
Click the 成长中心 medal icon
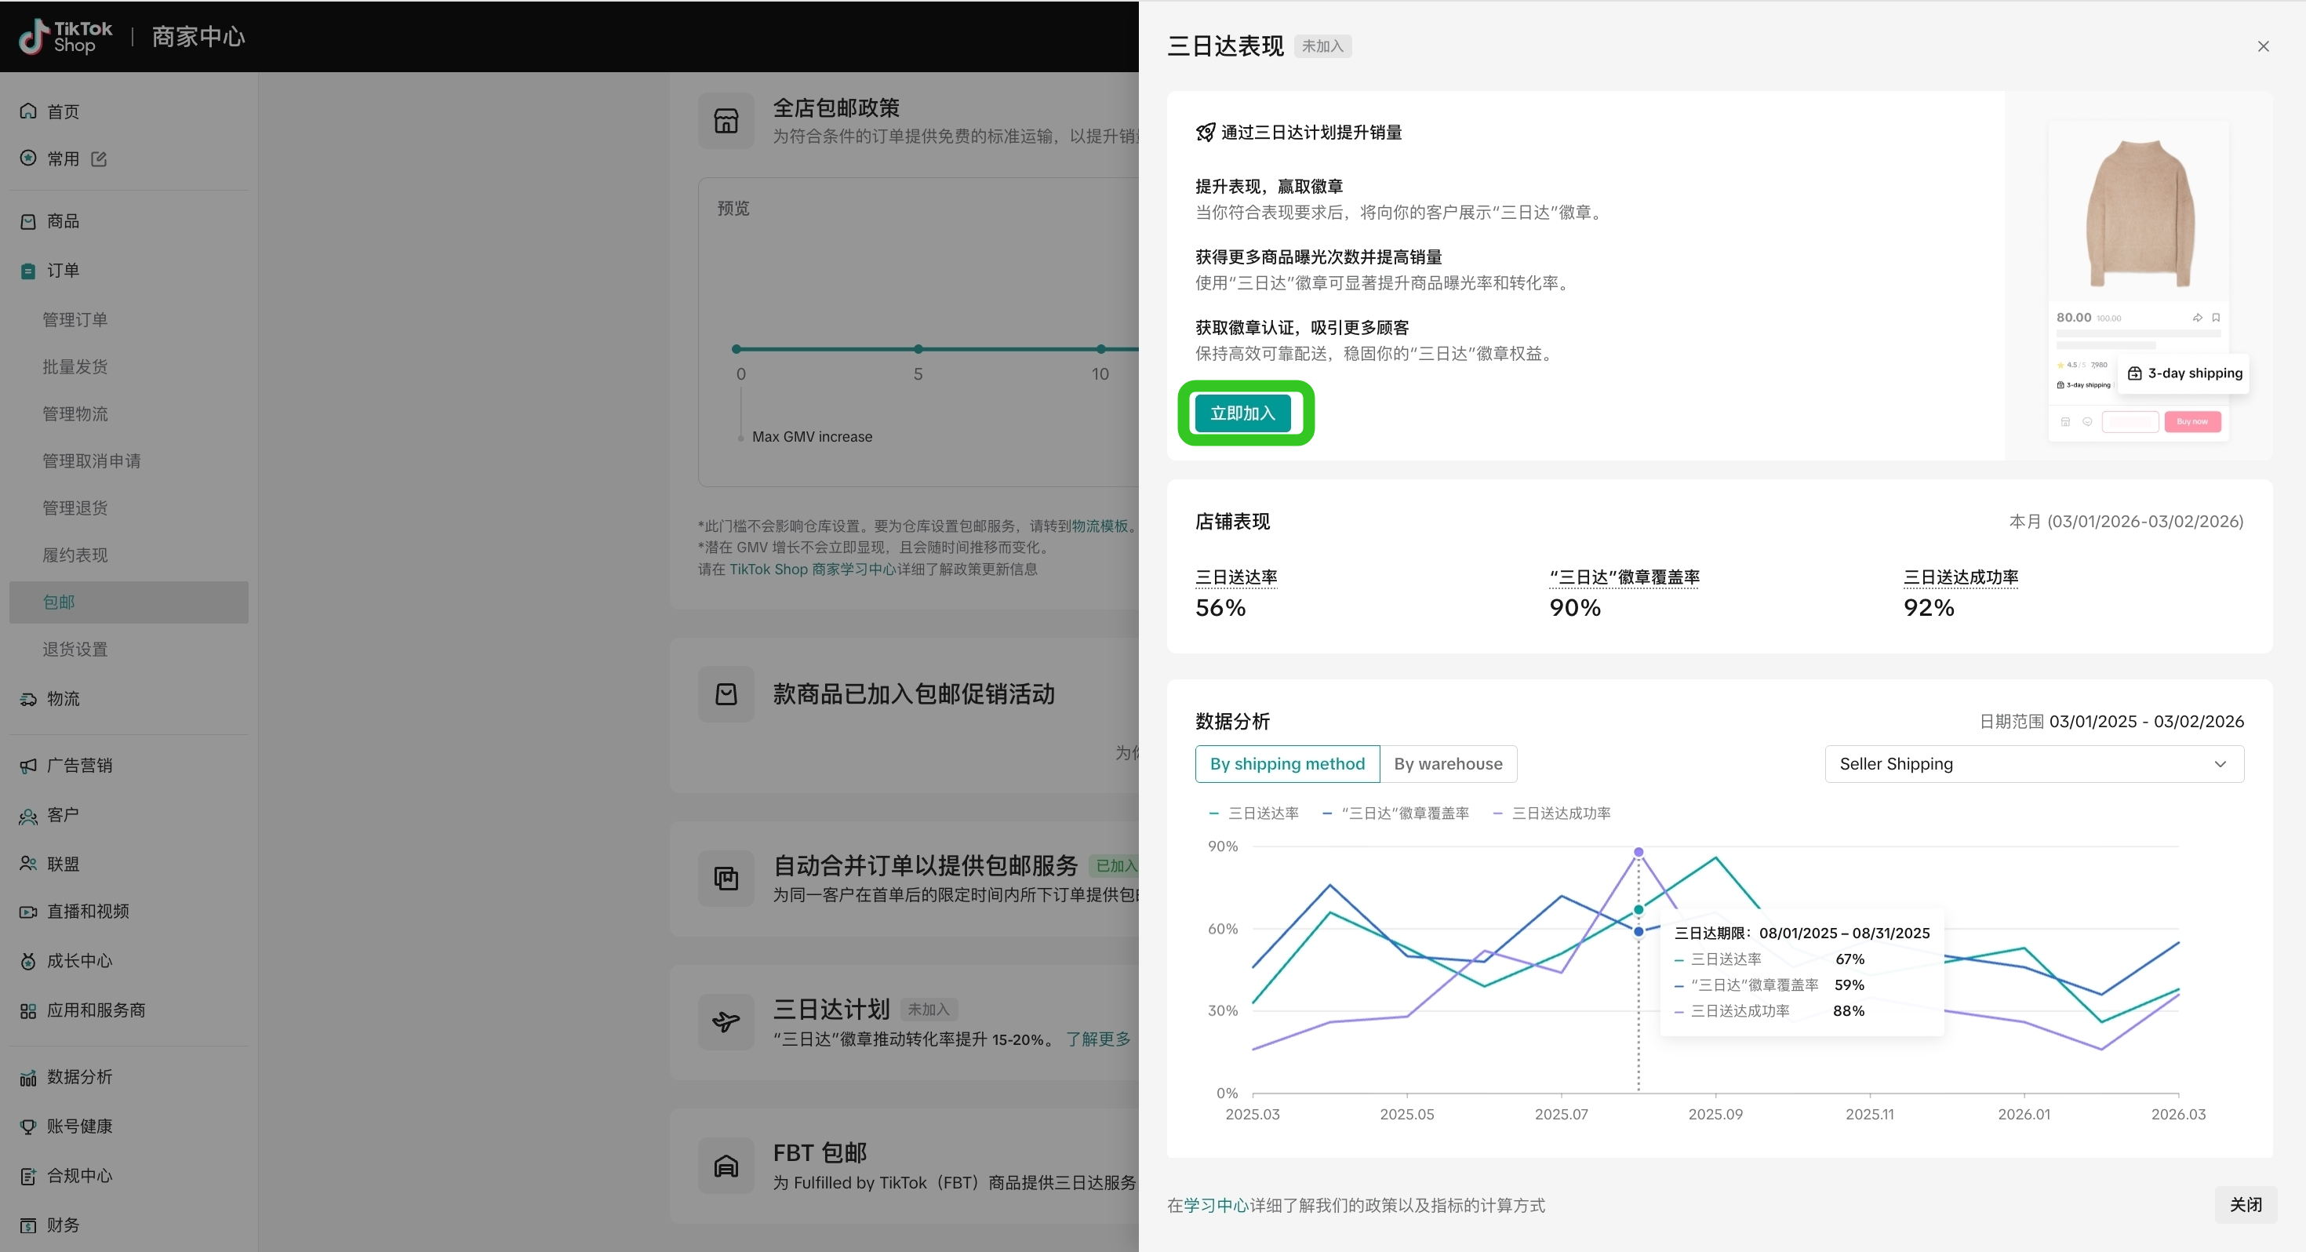[x=27, y=960]
